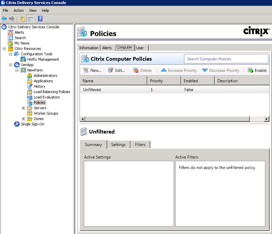Click the Citrix Delivery Services Console root icon
Screen dimensions: 272x234
tap(4, 27)
